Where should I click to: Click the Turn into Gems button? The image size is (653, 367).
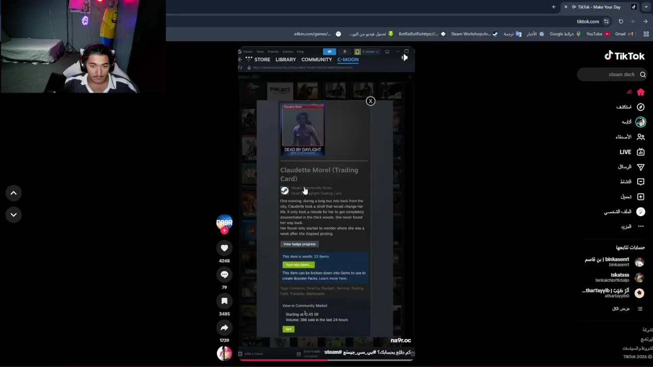click(298, 265)
